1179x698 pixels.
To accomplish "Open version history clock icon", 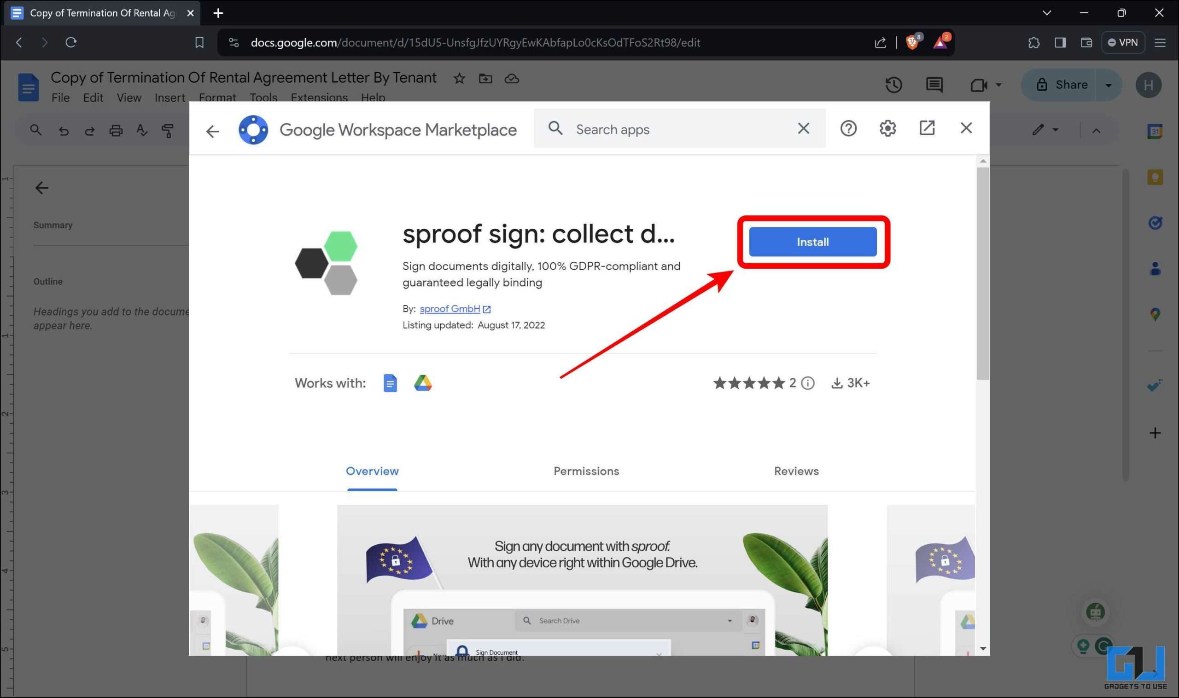I will point(893,85).
